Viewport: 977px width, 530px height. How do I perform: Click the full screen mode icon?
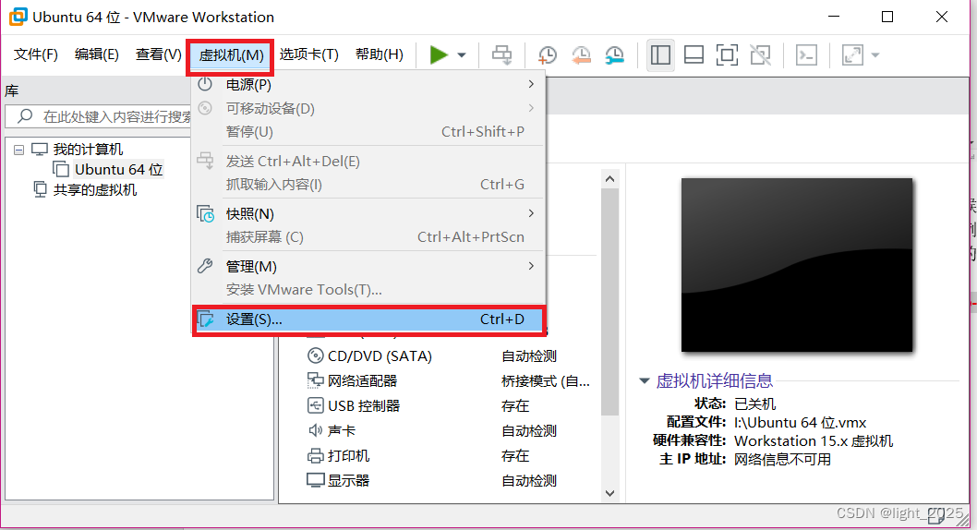coord(727,54)
